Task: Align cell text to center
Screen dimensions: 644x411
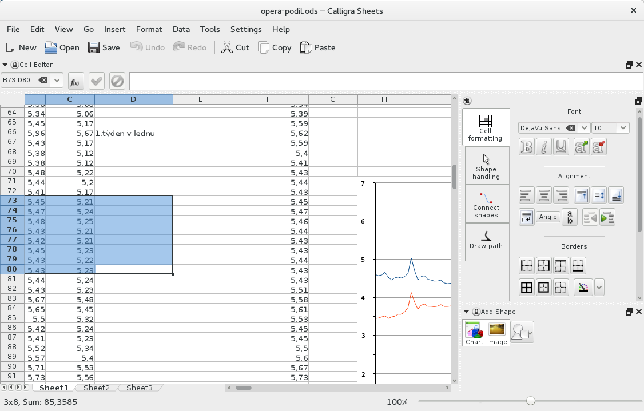Action: [544, 195]
